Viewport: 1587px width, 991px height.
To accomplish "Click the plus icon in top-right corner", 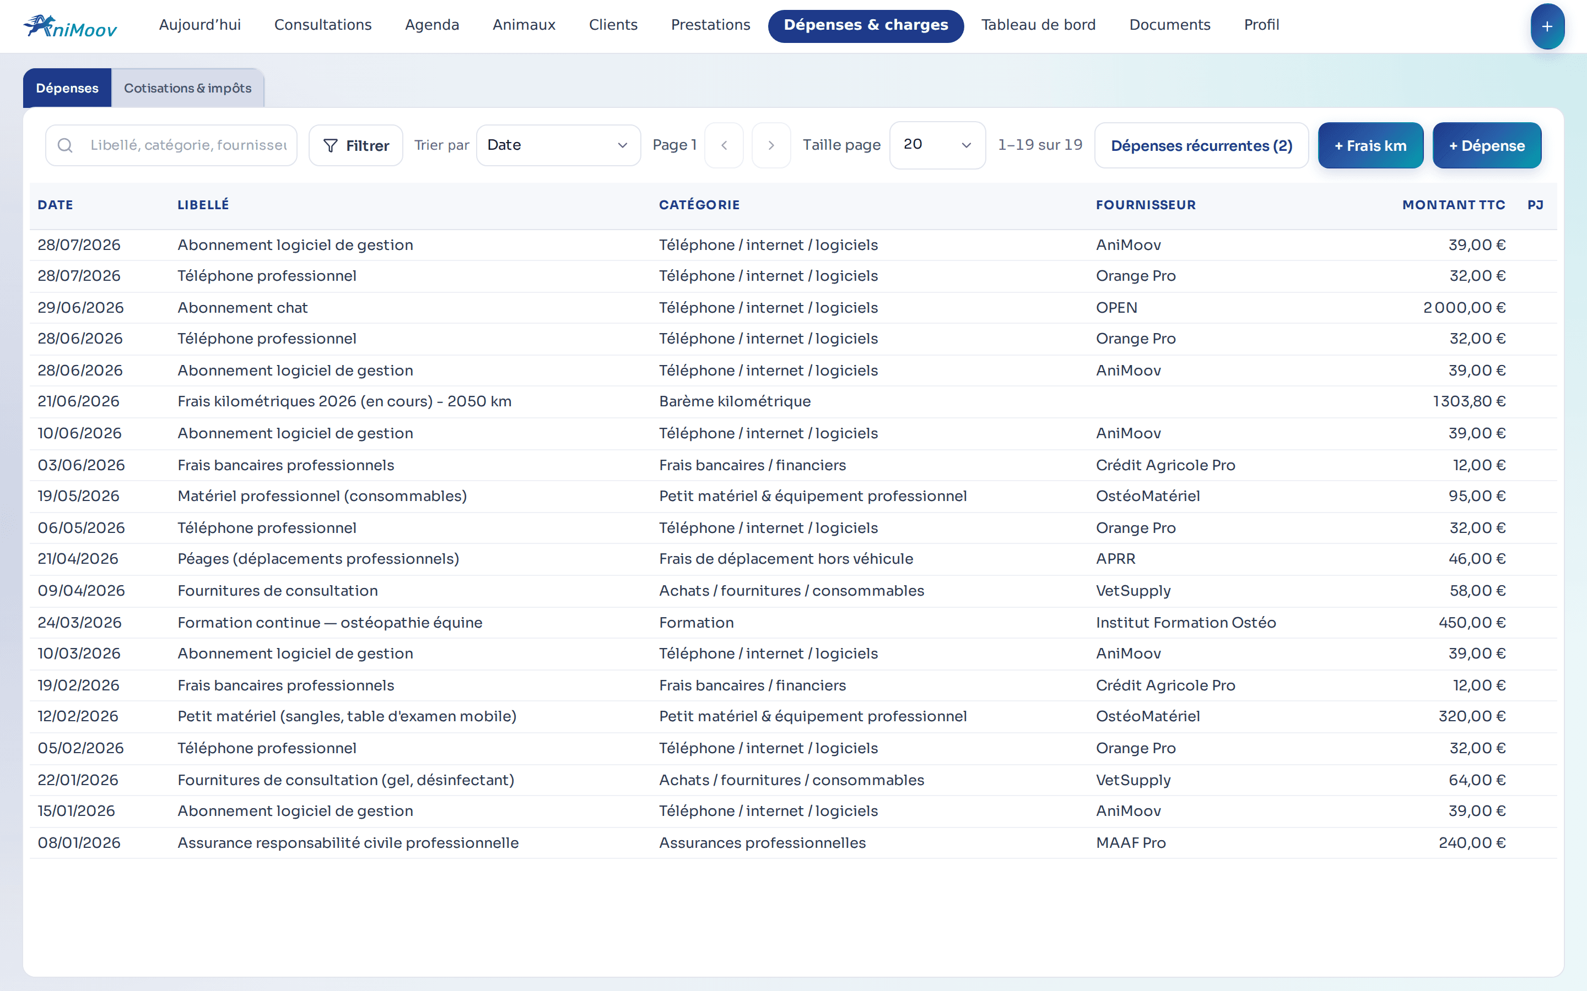I will (1547, 26).
